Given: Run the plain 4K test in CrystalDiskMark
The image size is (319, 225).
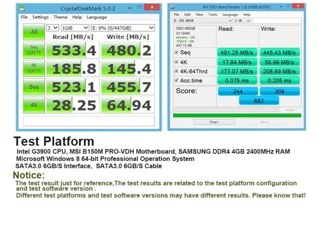Looking at the screenshot, I should [34, 105].
